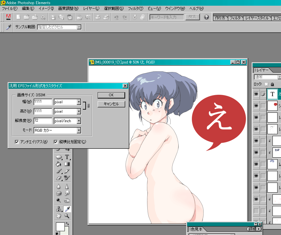Viewport: 281px width, 235px height.
Task: Select the Clone Stamp tool
Action: click(58, 209)
